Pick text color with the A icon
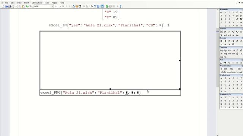Image resolution: width=243 pixels, height=136 pixels. 73,6
